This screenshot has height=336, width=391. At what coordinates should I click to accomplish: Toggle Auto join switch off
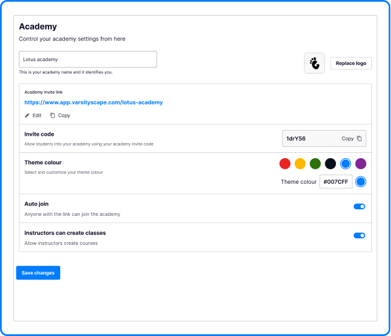(360, 207)
